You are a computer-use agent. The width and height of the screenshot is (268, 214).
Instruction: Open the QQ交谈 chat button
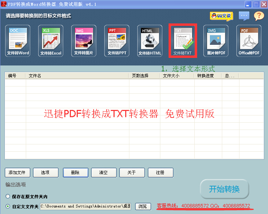click(222, 16)
